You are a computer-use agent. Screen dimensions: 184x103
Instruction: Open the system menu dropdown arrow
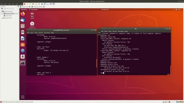[181, 9]
